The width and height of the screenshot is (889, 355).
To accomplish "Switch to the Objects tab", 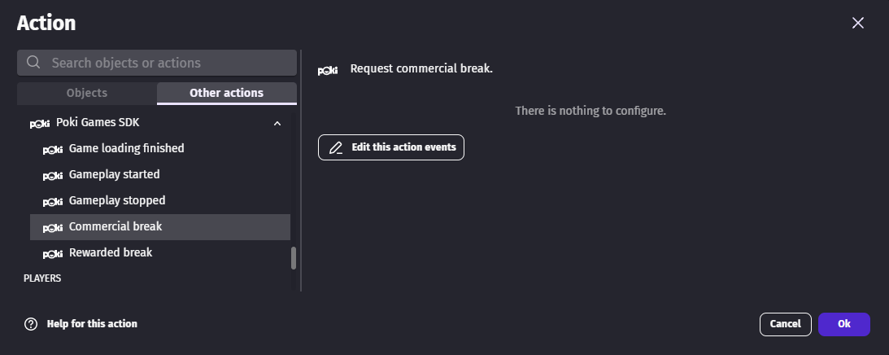I will (x=87, y=93).
